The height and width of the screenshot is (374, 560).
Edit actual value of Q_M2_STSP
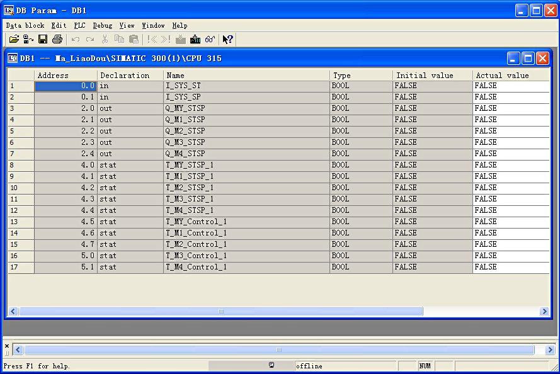(x=511, y=132)
